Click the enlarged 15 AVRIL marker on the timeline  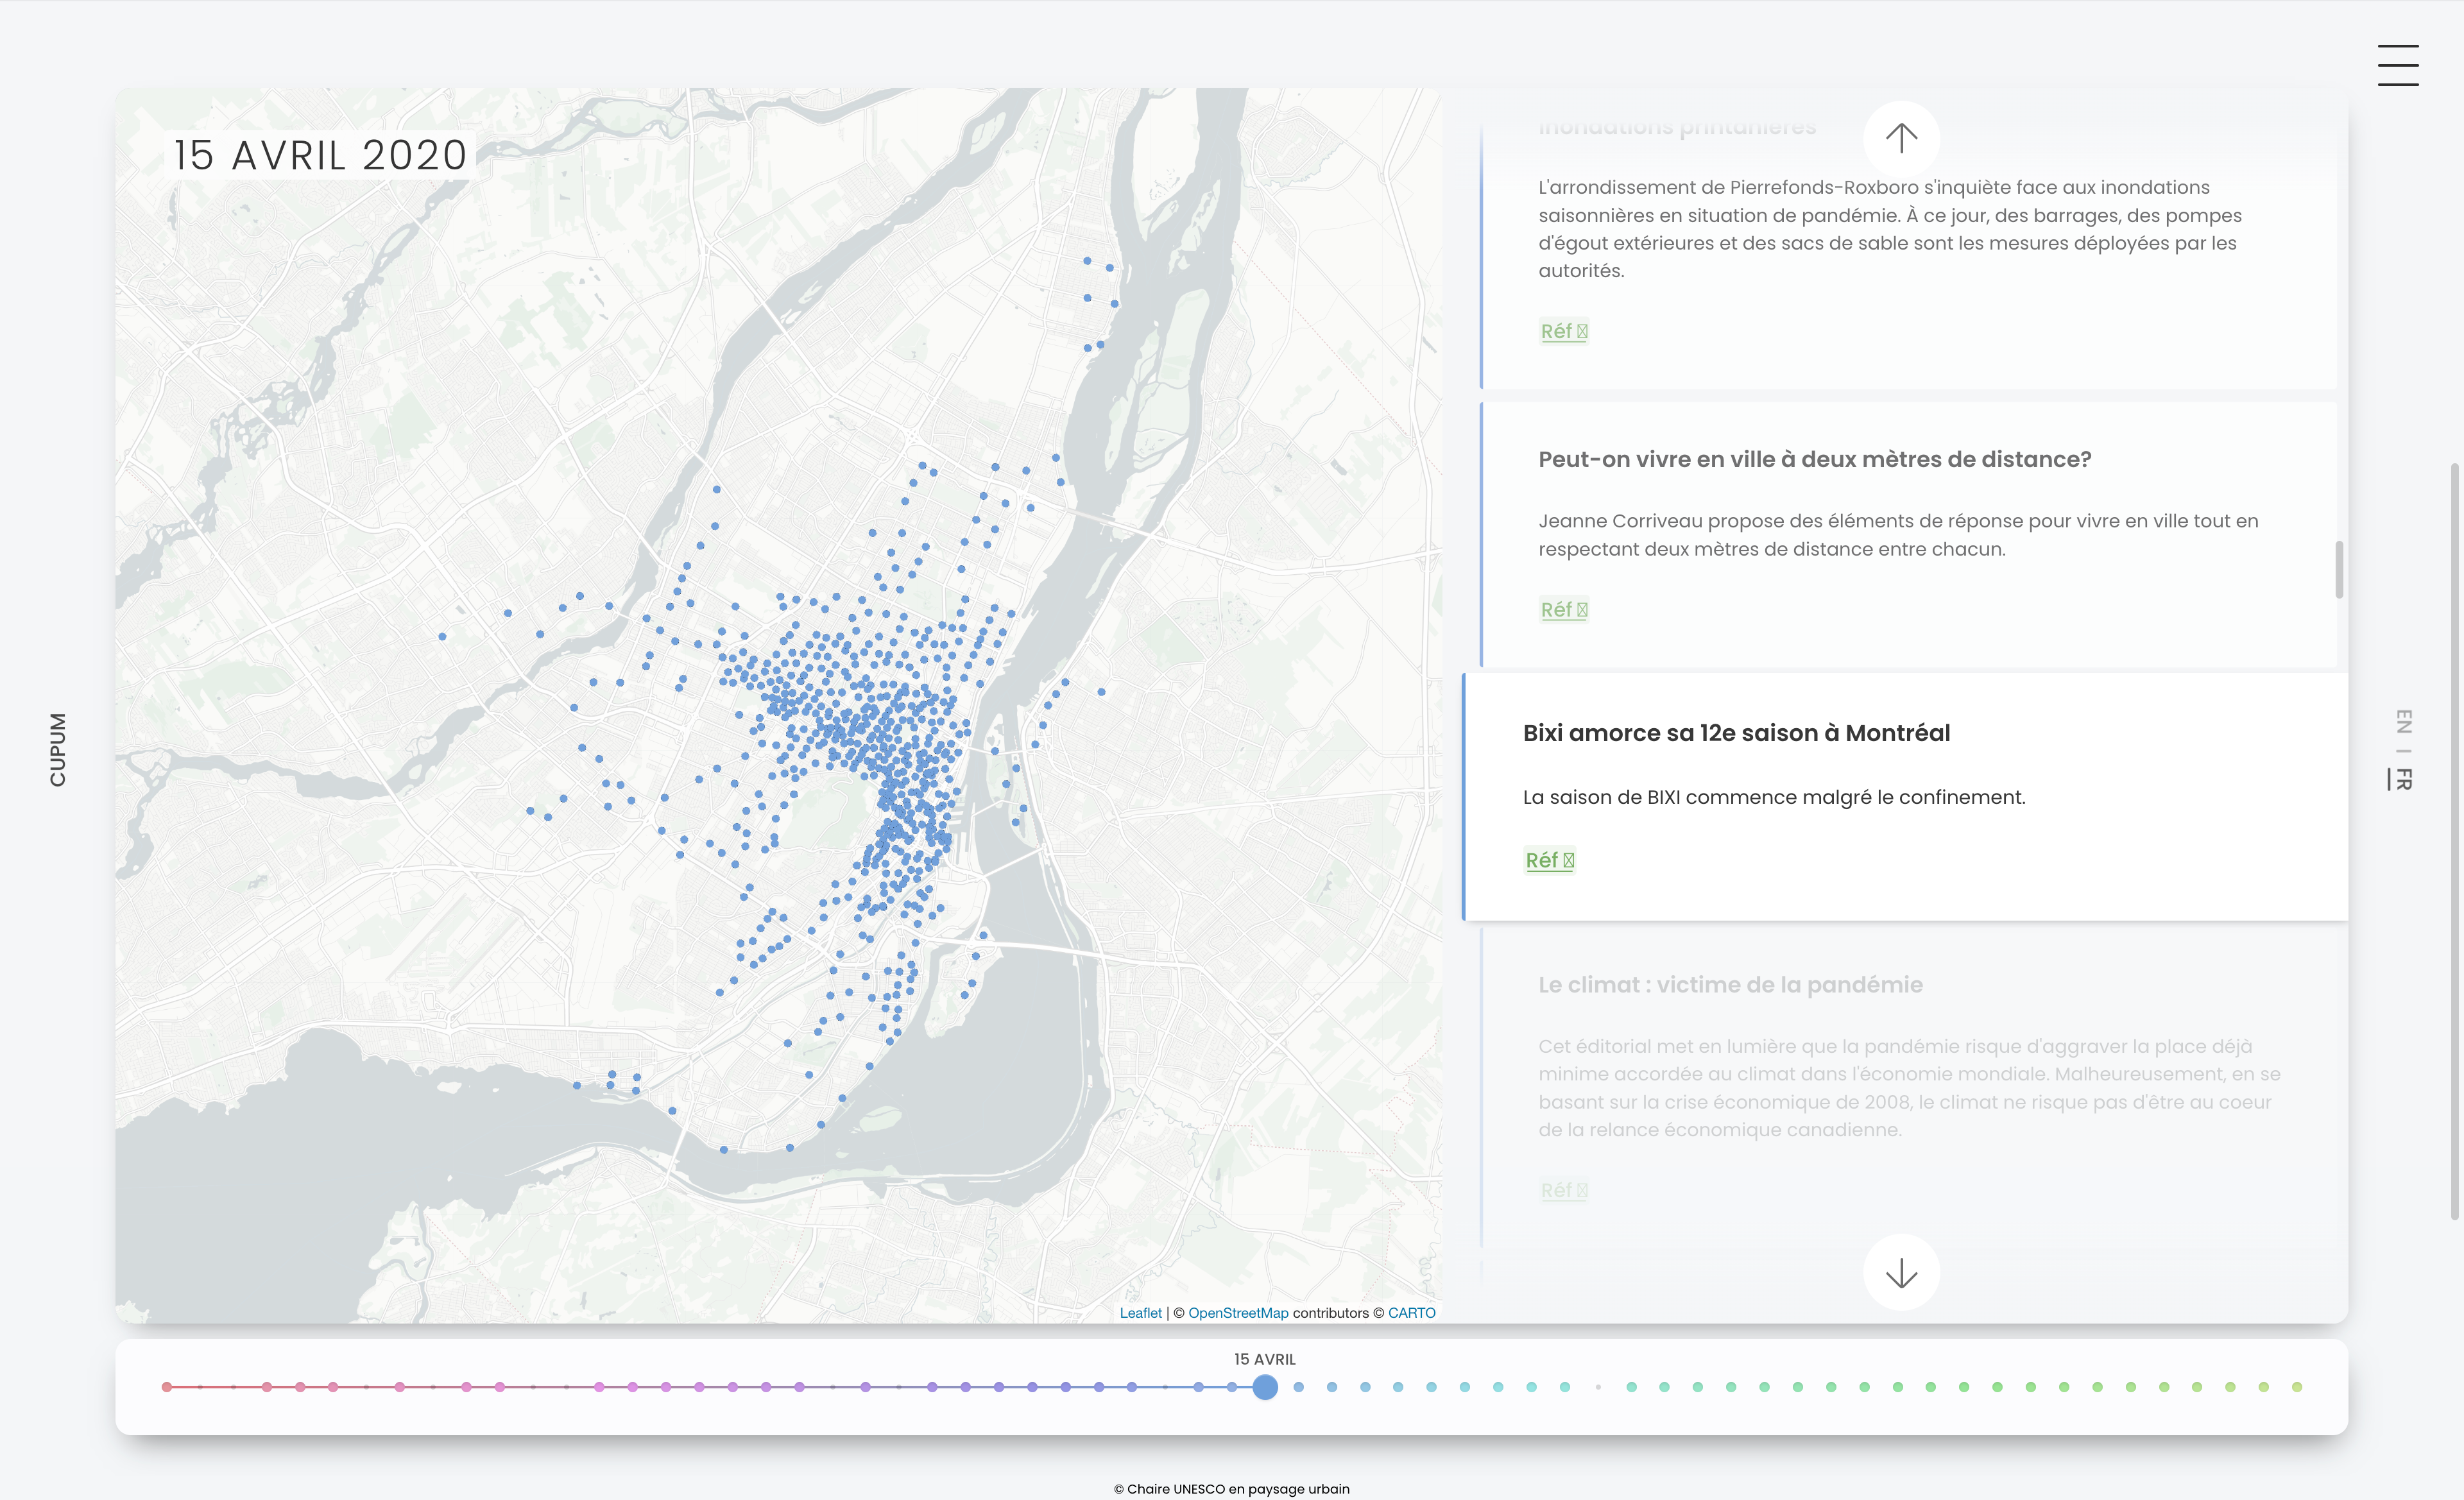[x=1265, y=1387]
